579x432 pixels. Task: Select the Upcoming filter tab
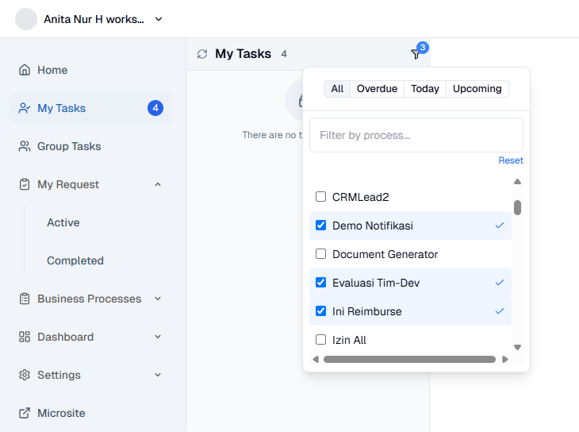pos(477,89)
